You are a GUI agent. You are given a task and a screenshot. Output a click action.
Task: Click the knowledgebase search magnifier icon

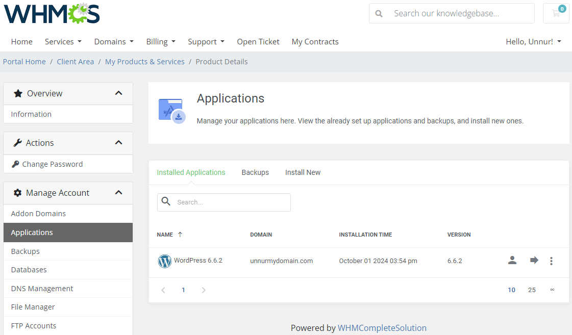[379, 13]
